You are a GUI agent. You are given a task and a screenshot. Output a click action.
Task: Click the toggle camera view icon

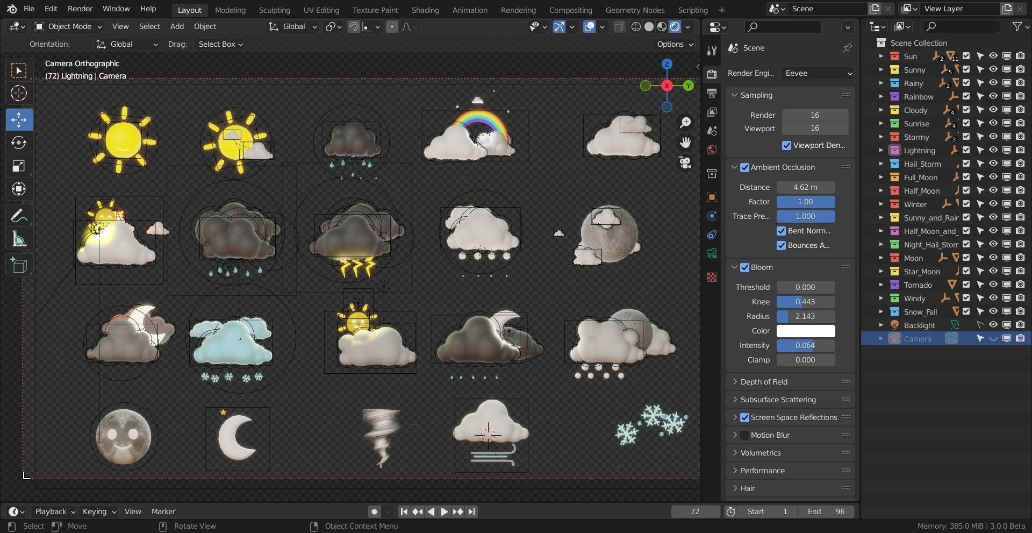coord(685,162)
